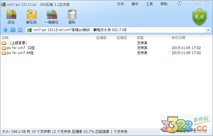
Task: Click date 2015-11-05 17:02 of 64位 row
Action: tap(186, 53)
